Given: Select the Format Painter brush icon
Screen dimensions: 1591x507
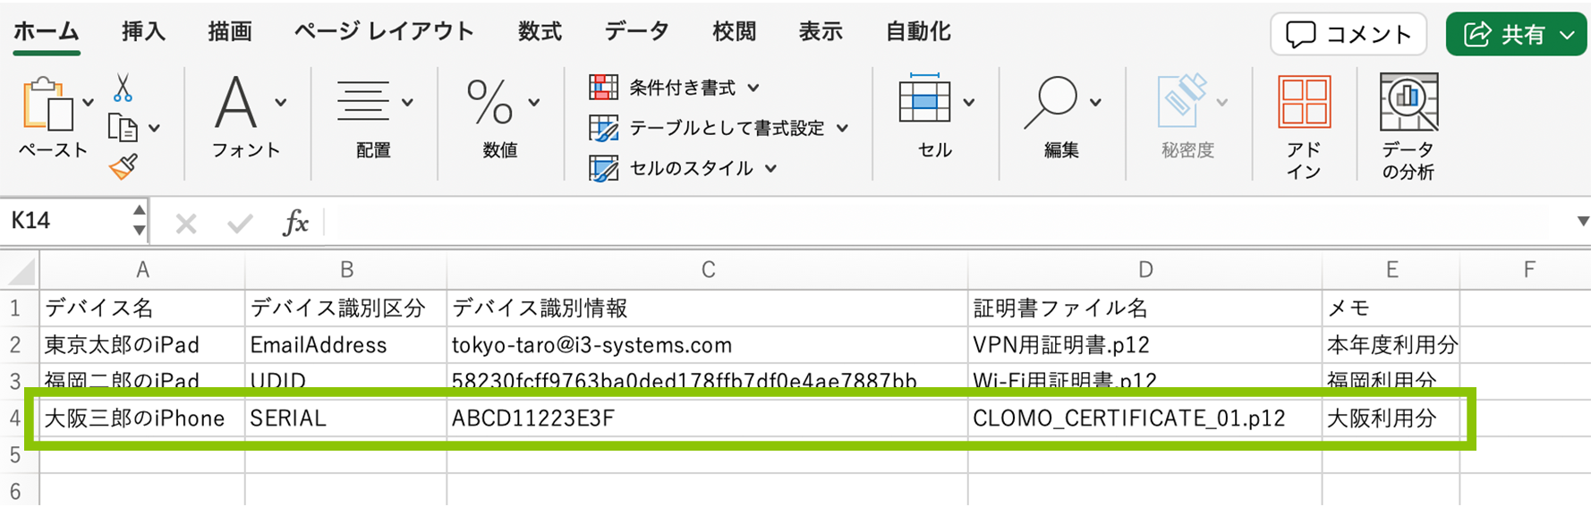Looking at the screenshot, I should coord(123,166).
